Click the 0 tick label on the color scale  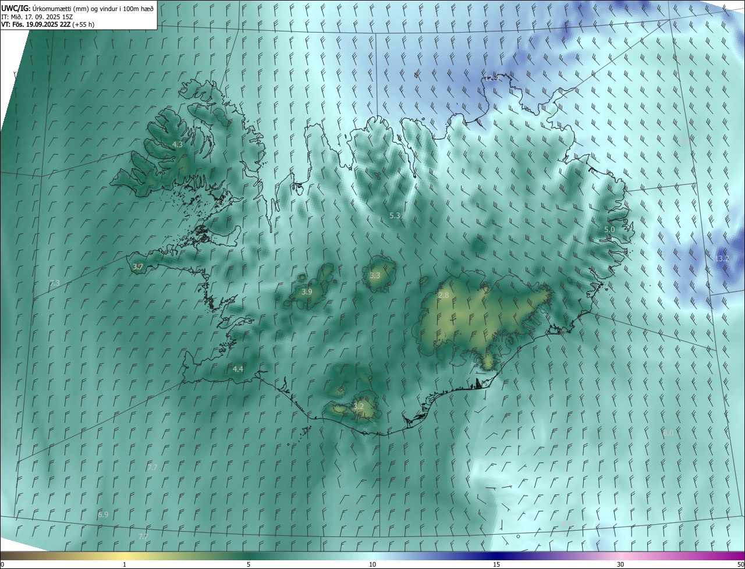coord(2,565)
